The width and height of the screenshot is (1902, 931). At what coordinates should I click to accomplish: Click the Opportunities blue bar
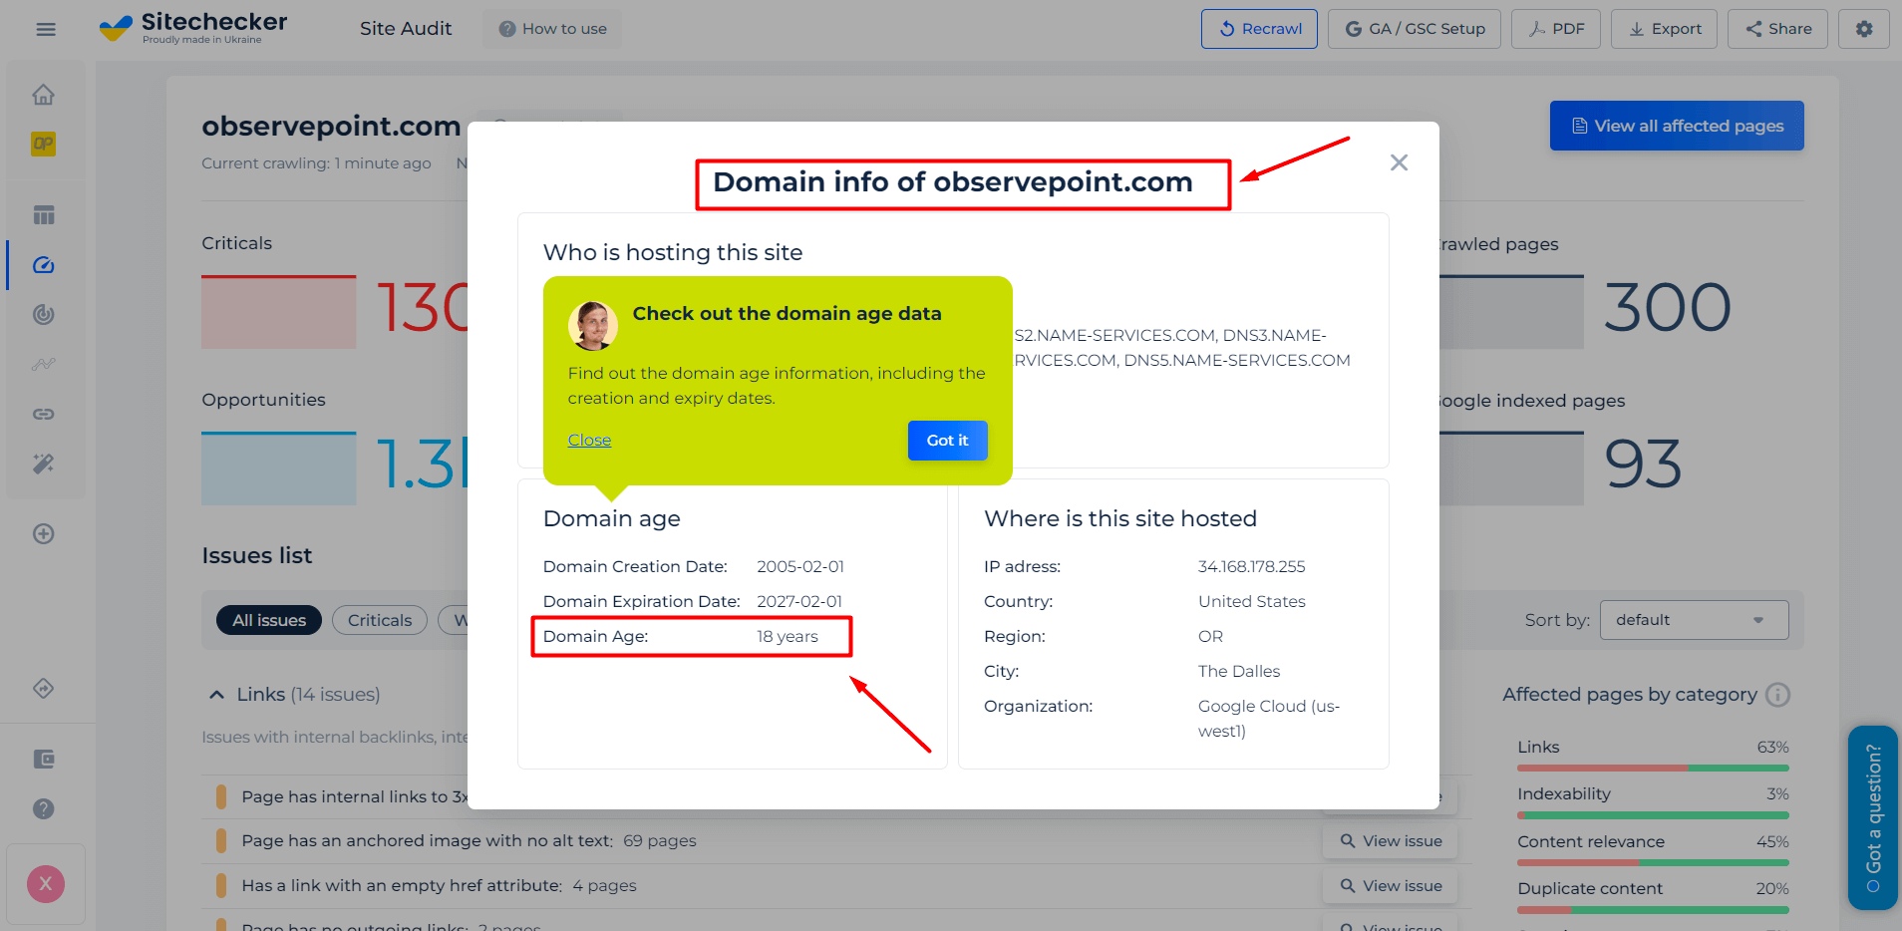pos(278,468)
